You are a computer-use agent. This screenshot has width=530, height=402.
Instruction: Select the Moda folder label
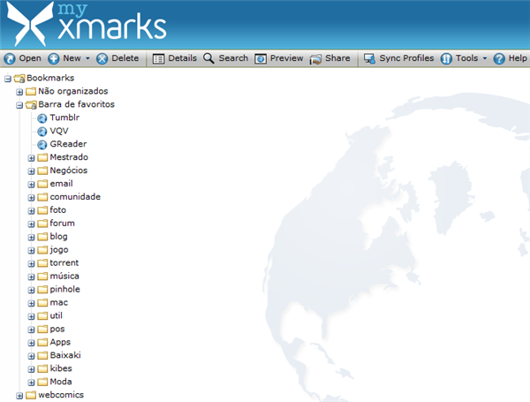coord(61,382)
